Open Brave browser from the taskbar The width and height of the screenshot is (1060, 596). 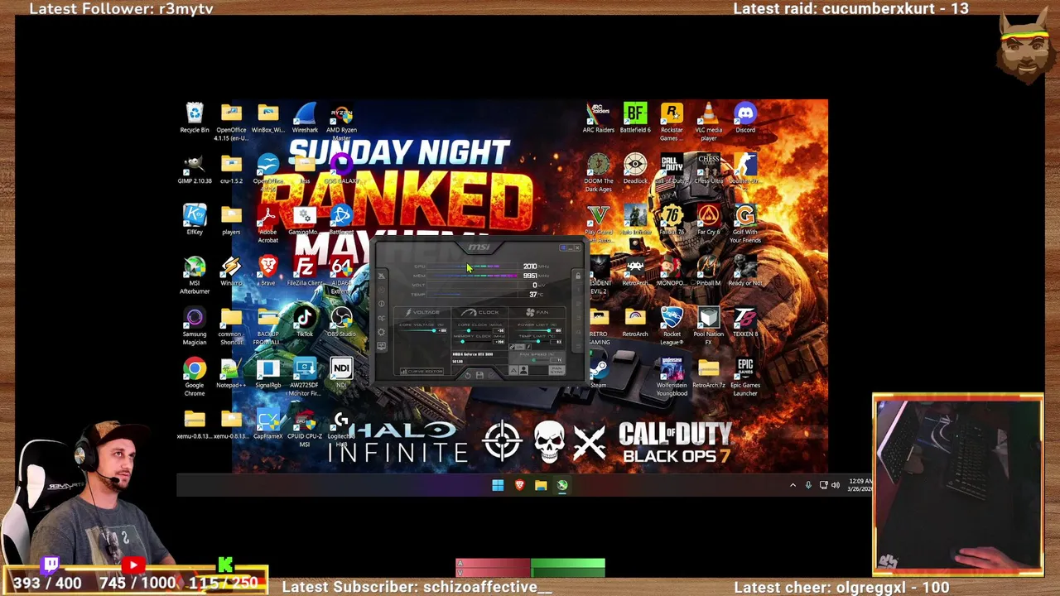pyautogui.click(x=519, y=485)
